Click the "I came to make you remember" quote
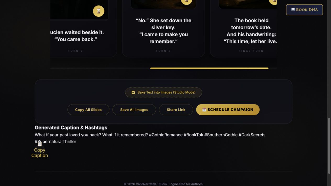Screen dimensions: 331x186 164,38
